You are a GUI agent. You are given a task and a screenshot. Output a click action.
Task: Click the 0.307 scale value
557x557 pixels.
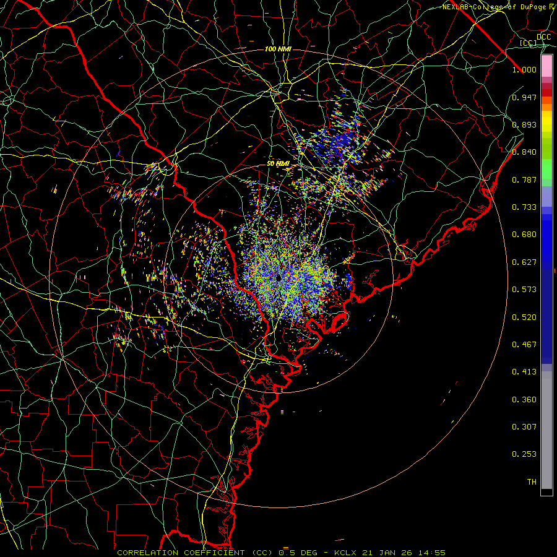coord(524,427)
